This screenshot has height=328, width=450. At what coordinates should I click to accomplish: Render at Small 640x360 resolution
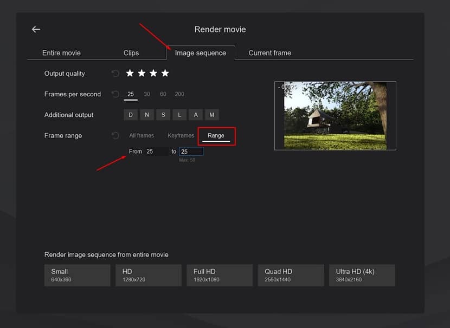77,275
